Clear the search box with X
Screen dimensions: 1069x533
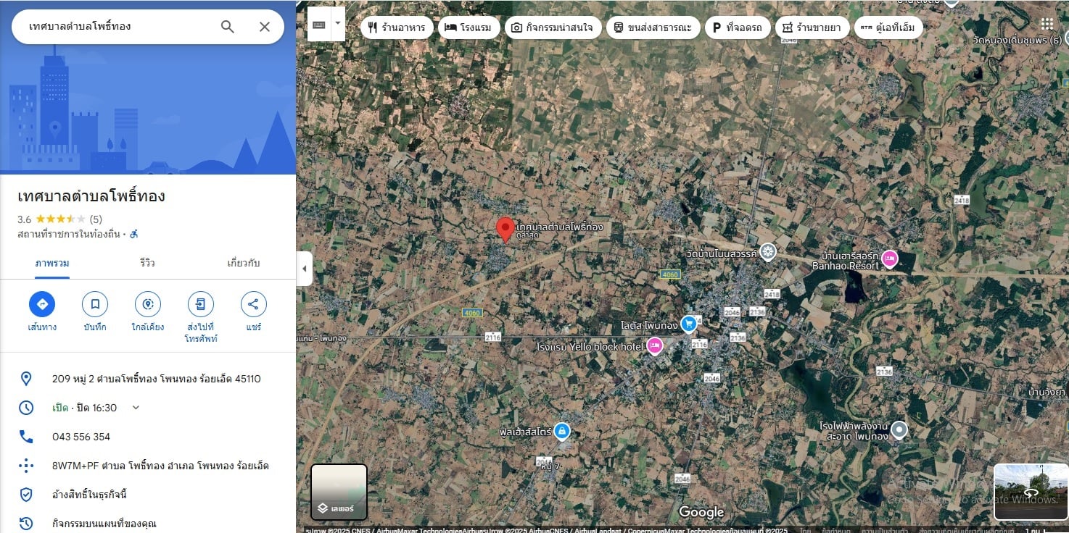coord(265,27)
